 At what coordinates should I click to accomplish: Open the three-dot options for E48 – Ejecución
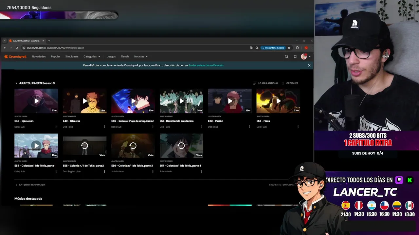pyautogui.click(x=56, y=127)
